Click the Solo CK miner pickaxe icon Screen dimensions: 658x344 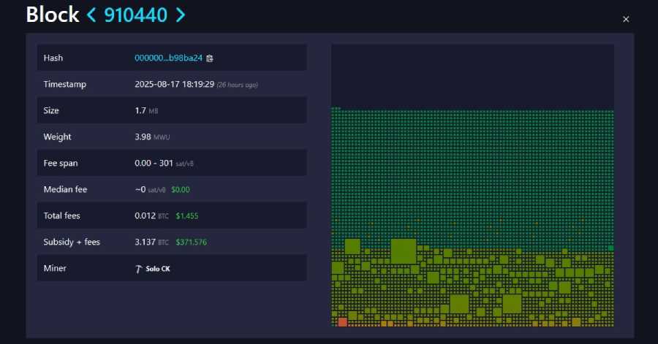click(139, 269)
